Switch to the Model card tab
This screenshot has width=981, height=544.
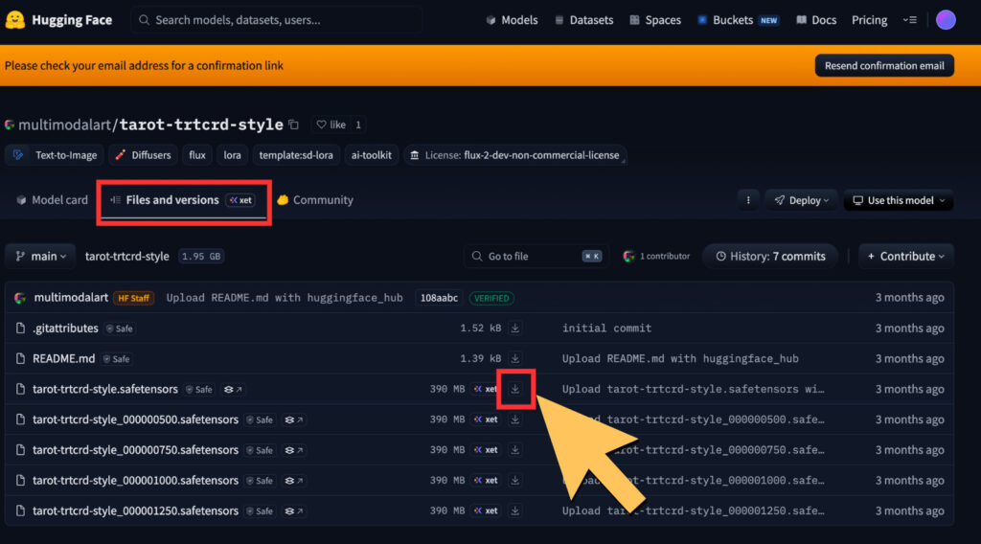pyautogui.click(x=52, y=200)
